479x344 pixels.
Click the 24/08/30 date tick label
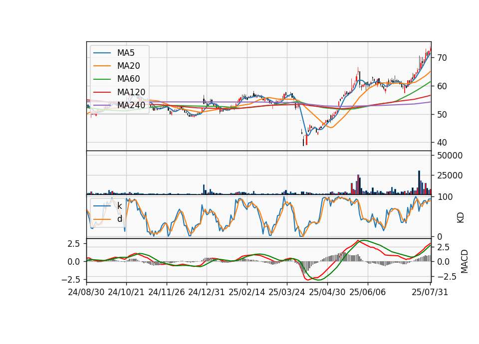(x=86, y=292)
